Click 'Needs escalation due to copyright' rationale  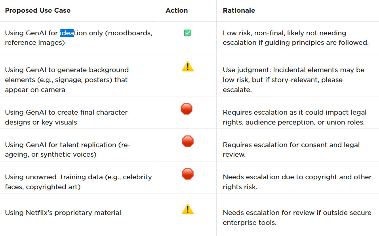[x=297, y=182]
